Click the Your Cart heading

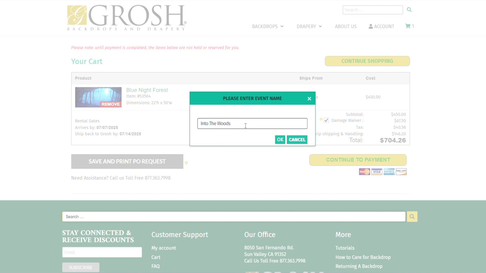tap(87, 61)
